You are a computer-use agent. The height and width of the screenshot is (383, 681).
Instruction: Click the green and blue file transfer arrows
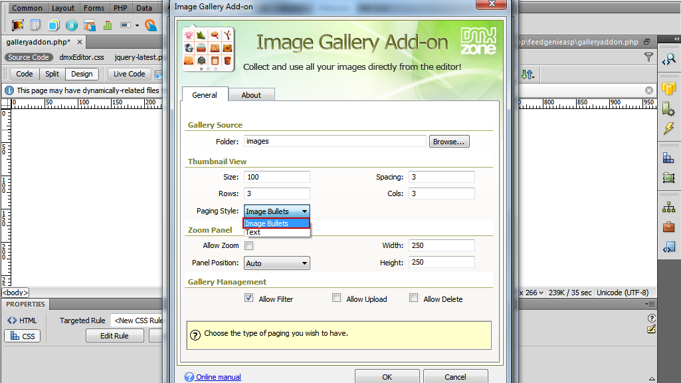coord(528,74)
